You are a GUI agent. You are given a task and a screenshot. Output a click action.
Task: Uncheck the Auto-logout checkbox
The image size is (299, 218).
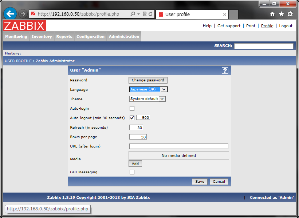click(x=132, y=118)
